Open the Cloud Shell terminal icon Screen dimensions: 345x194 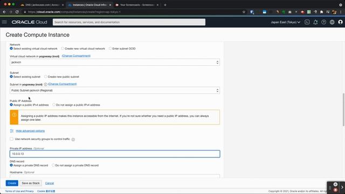click(307, 22)
